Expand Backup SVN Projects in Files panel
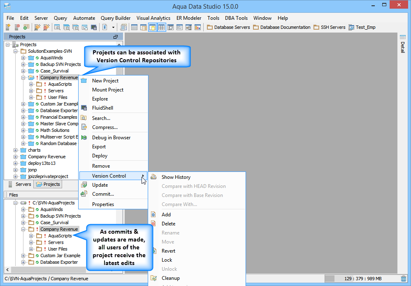The width and height of the screenshot is (411, 286). click(23, 216)
